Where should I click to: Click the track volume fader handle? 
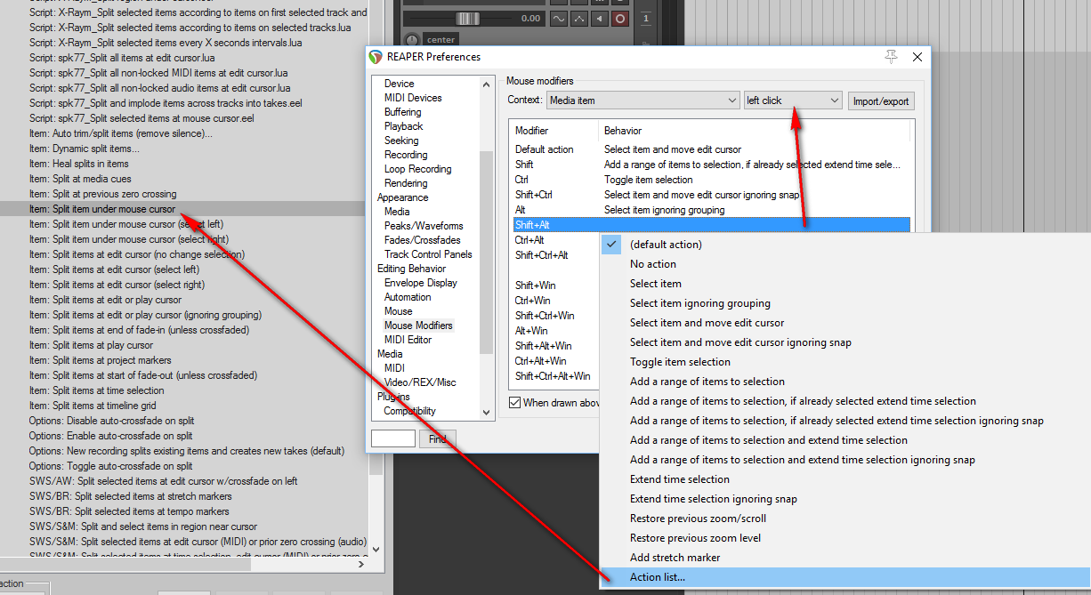(x=468, y=19)
